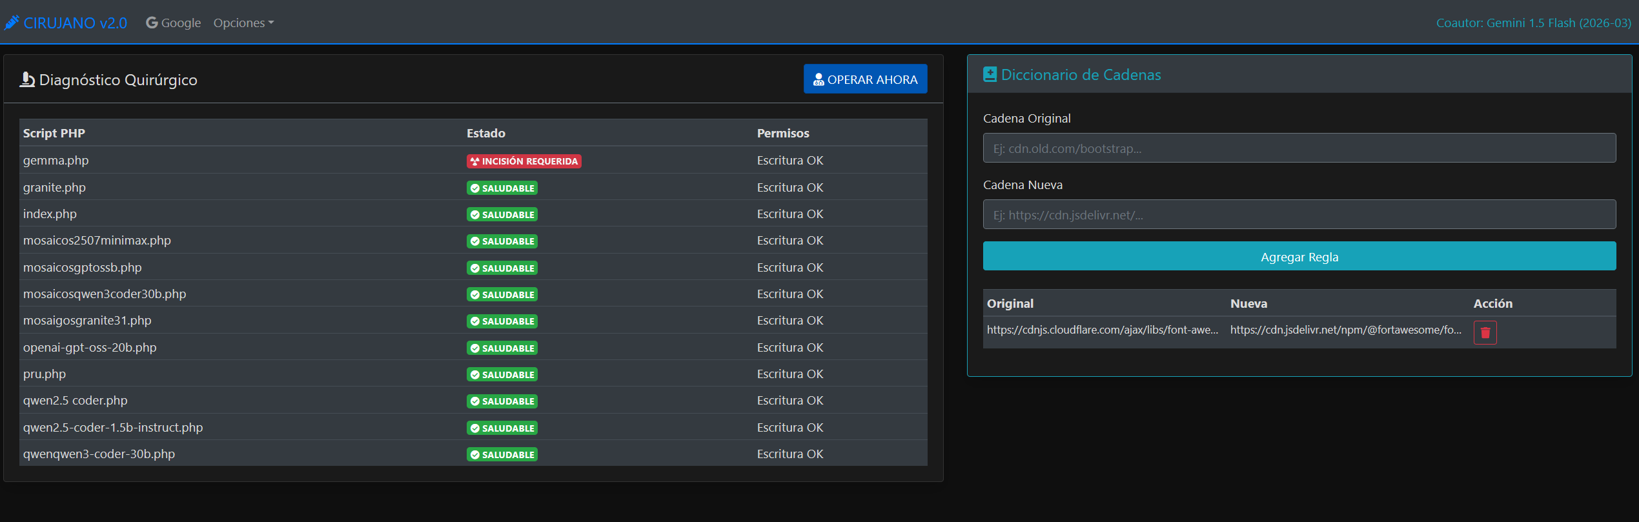Image resolution: width=1639 pixels, height=522 pixels.
Task: Click the SALUDABLE badge for index.php
Action: click(x=502, y=214)
